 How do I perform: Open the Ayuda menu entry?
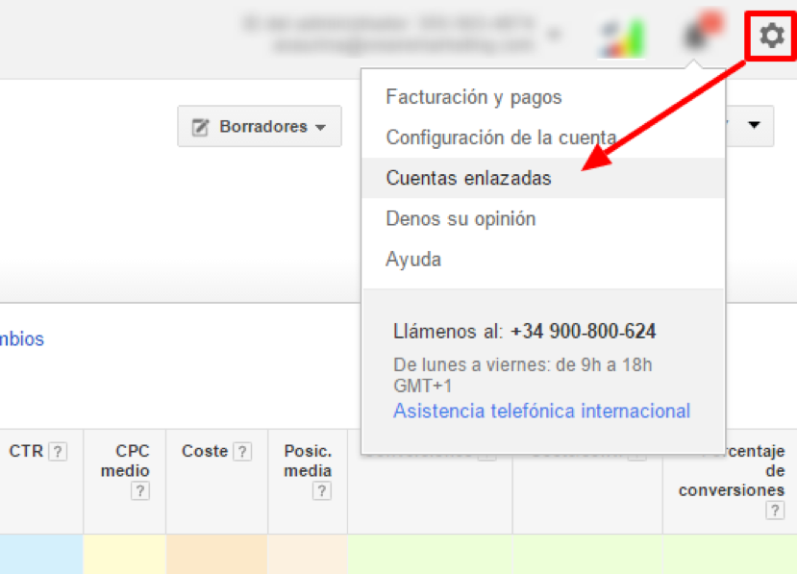(413, 259)
